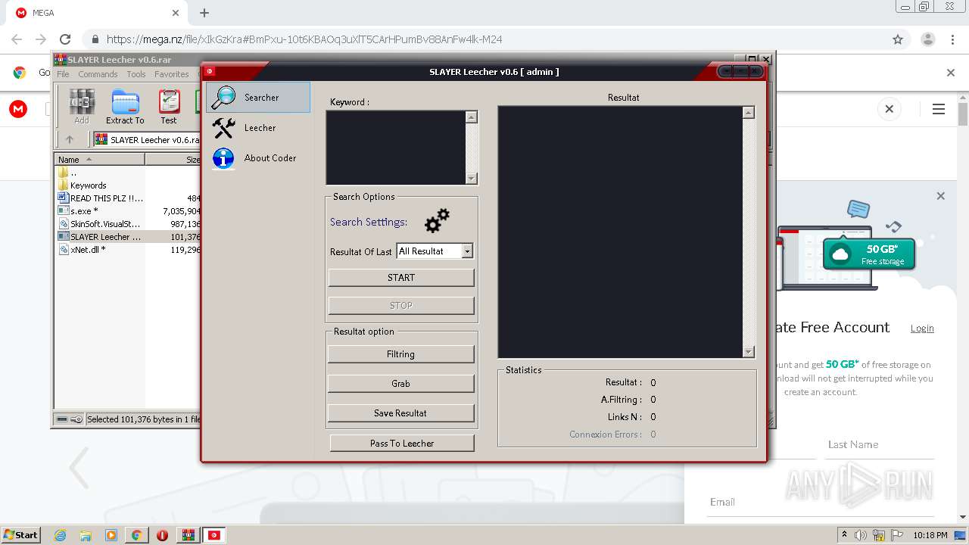Click Keyword box scroll up arrow
Image resolution: width=969 pixels, height=545 pixels.
(472, 117)
